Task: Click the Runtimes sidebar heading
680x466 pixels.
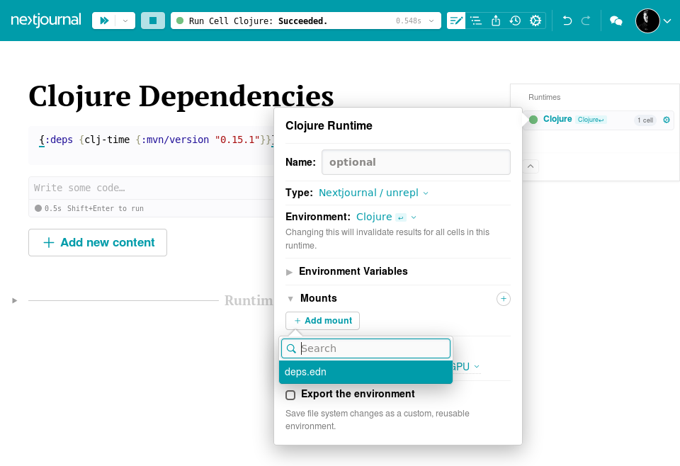Action: pos(544,97)
